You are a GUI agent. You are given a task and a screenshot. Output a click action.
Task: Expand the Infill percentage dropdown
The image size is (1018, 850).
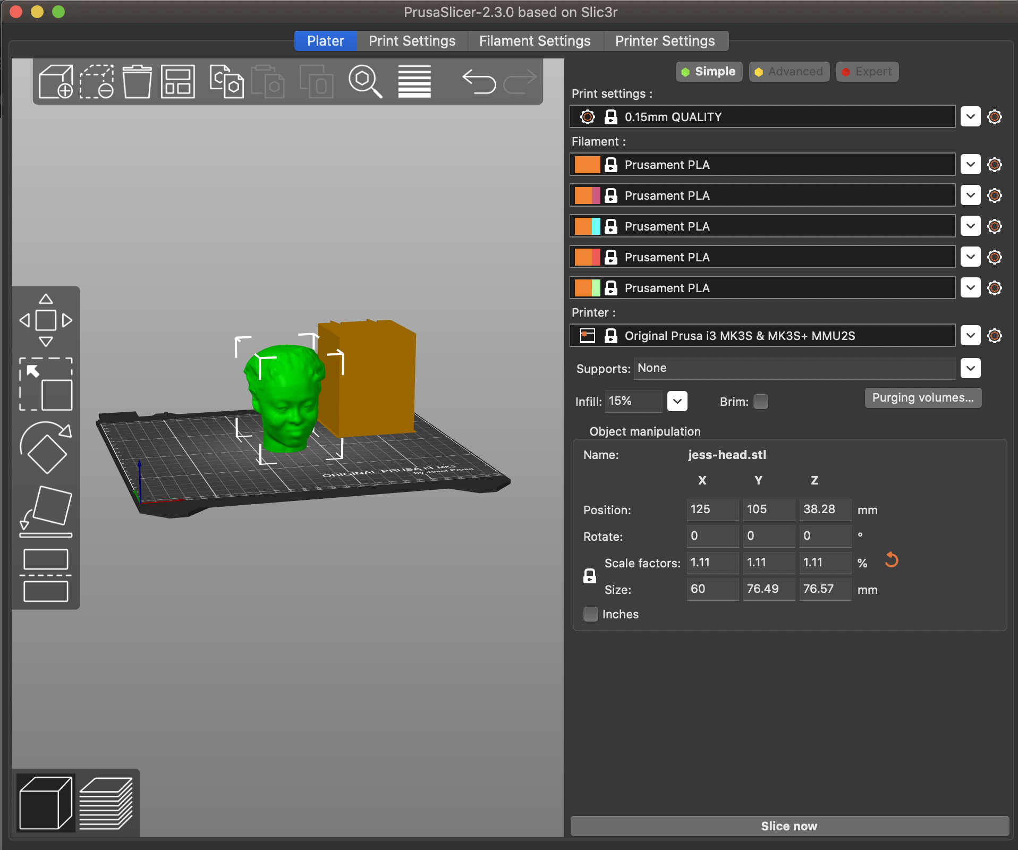(x=677, y=402)
